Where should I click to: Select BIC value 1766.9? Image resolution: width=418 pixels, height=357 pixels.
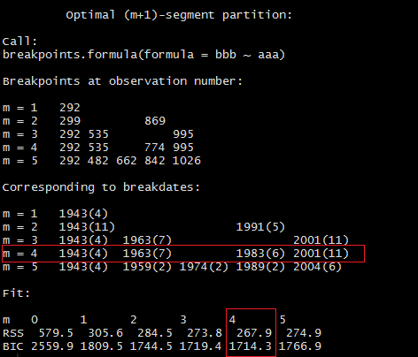pos(300,346)
